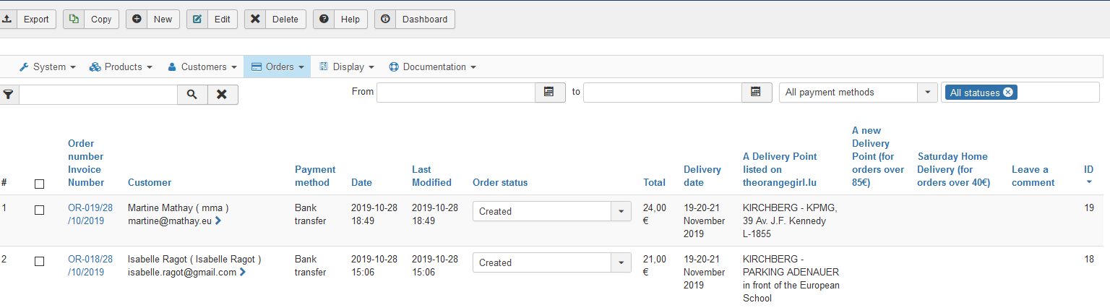This screenshot has width=1110, height=308.
Task: Open order status dropdown for Martine Mathay
Action: (x=621, y=211)
